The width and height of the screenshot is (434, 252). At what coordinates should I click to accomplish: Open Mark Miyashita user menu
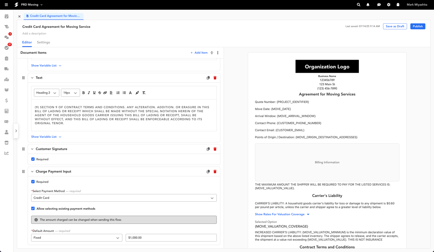click(417, 5)
